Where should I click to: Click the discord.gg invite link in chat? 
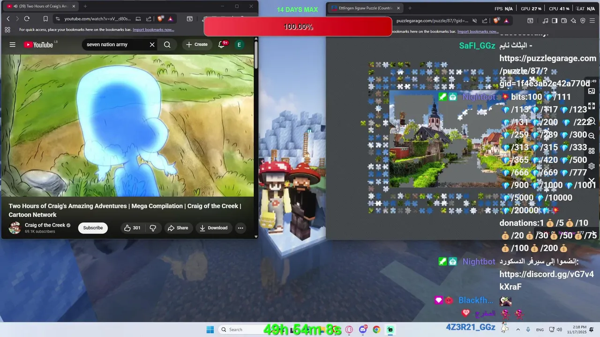pyautogui.click(x=547, y=280)
